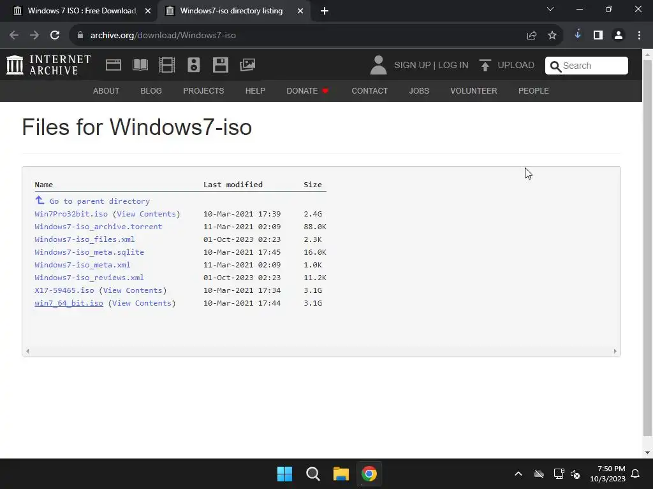Viewport: 653px width, 489px height.
Task: View Contents of Win7Pro32bit.iso
Action: (146, 214)
